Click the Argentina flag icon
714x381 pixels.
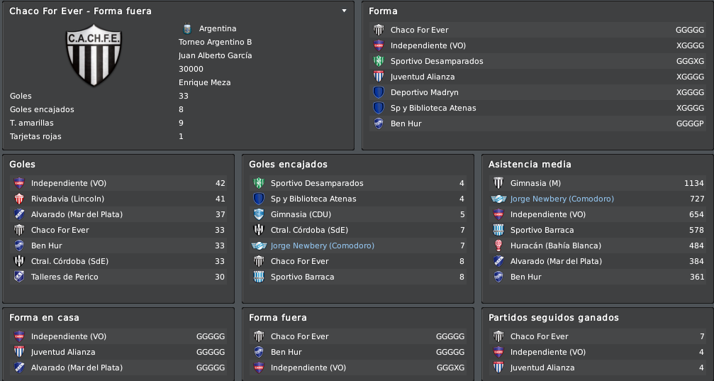tap(187, 28)
